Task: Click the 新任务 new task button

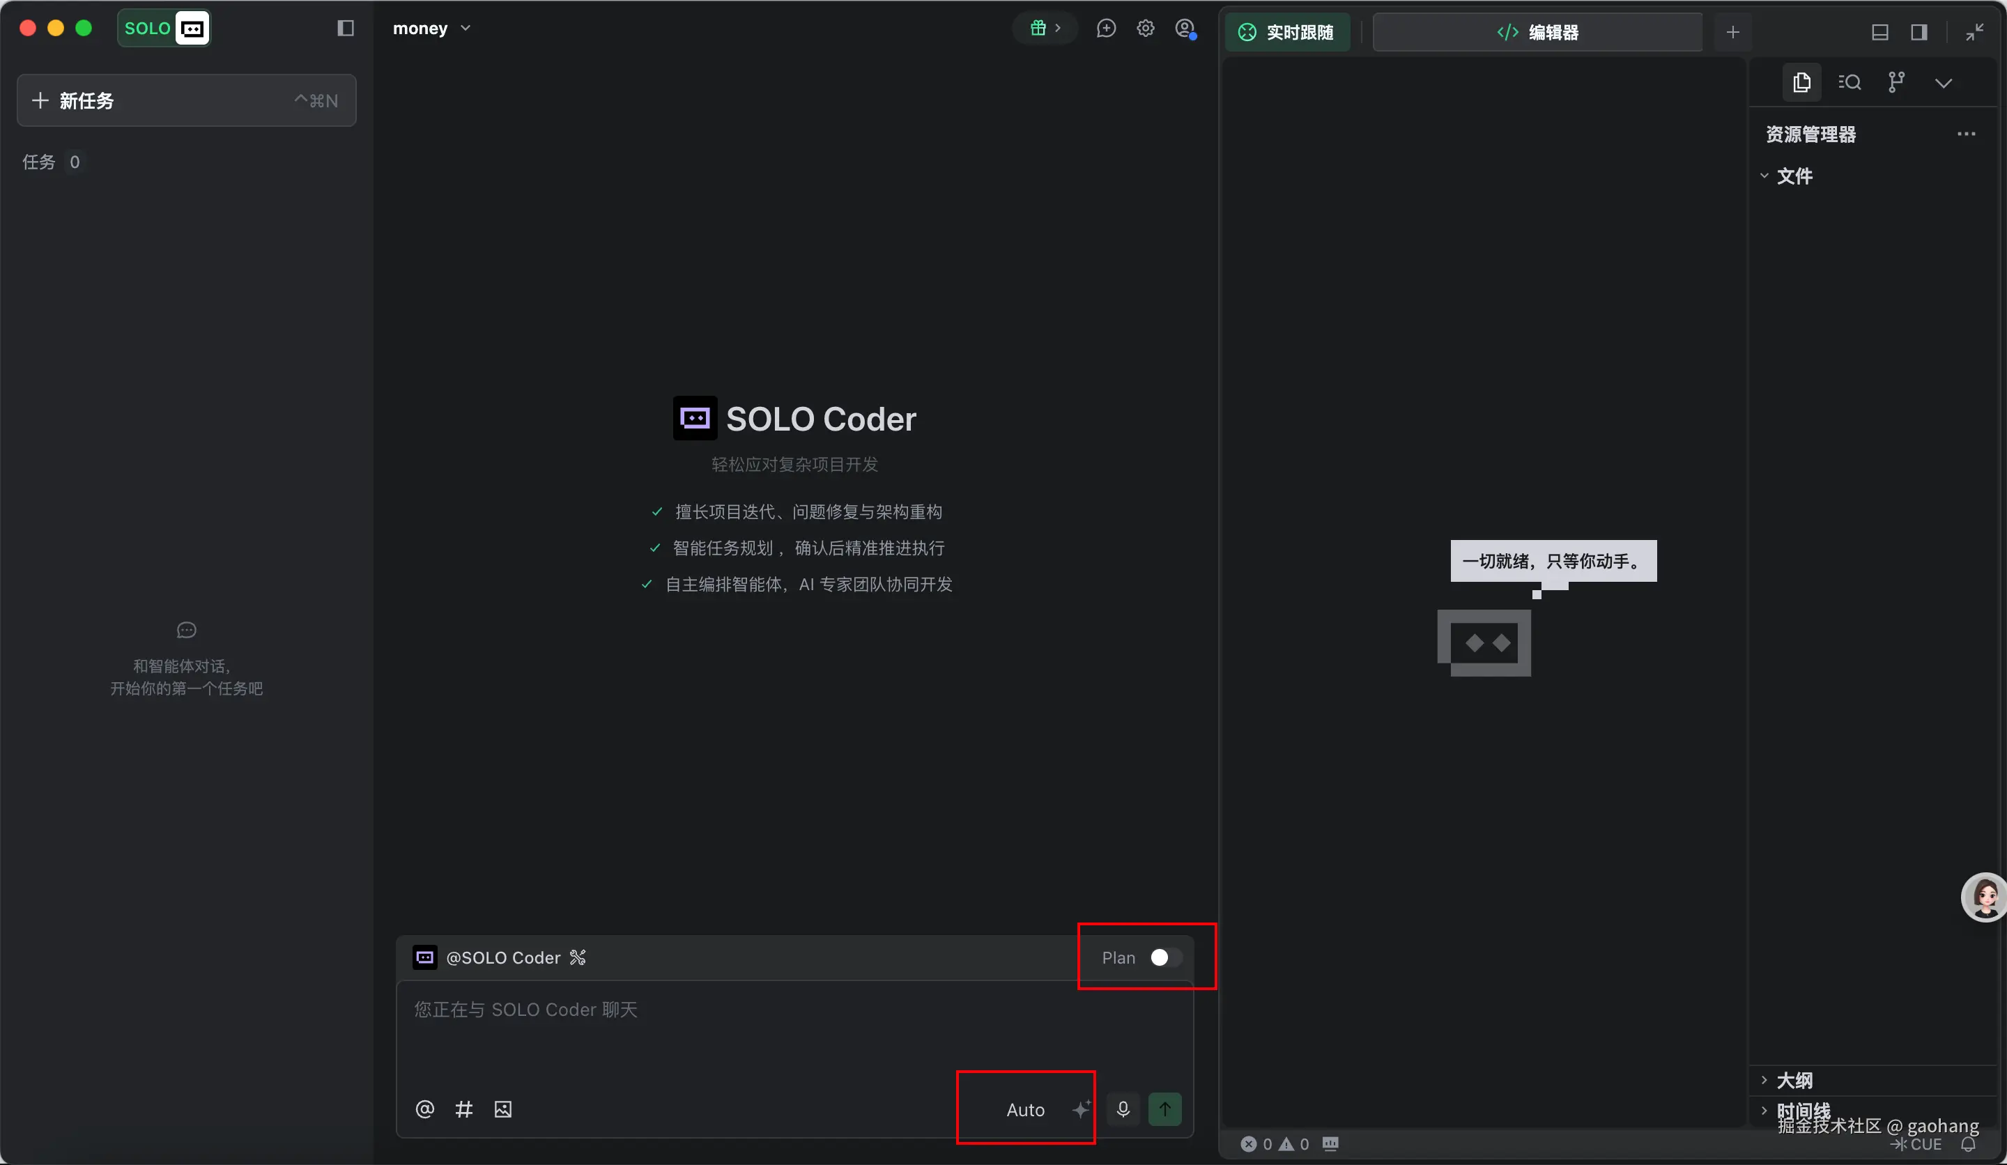Action: (x=186, y=100)
